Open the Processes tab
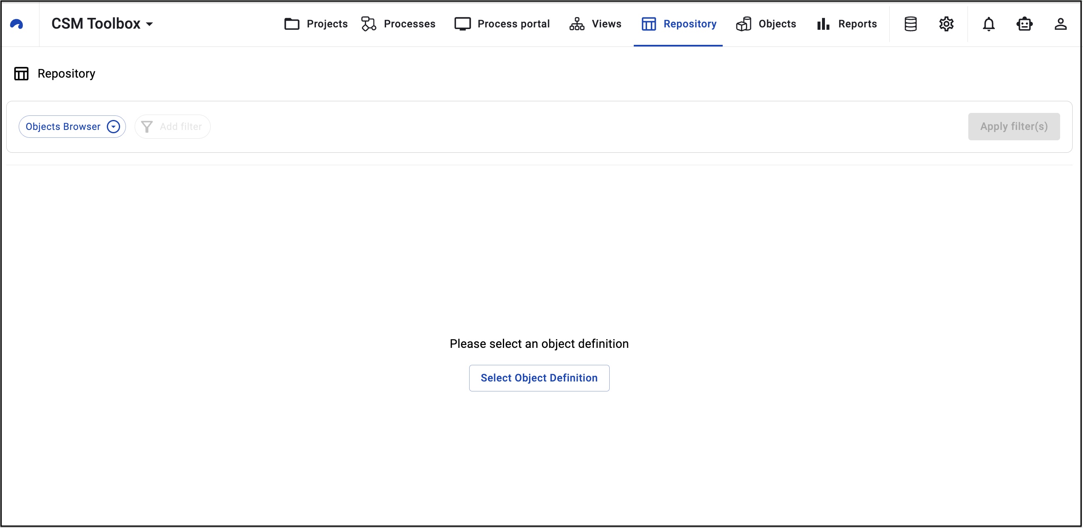The height and width of the screenshot is (528, 1083). 398,24
